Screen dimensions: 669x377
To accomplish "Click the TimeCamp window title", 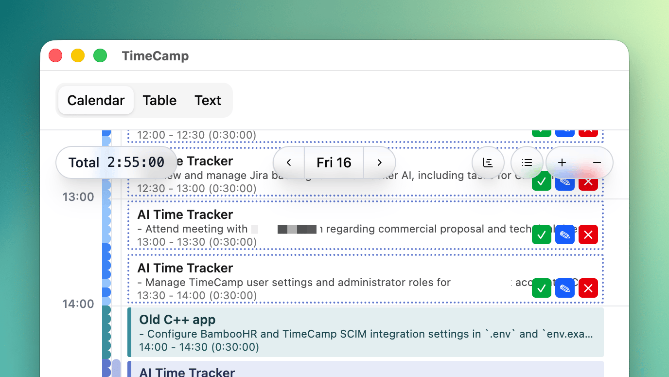I will click(x=155, y=56).
